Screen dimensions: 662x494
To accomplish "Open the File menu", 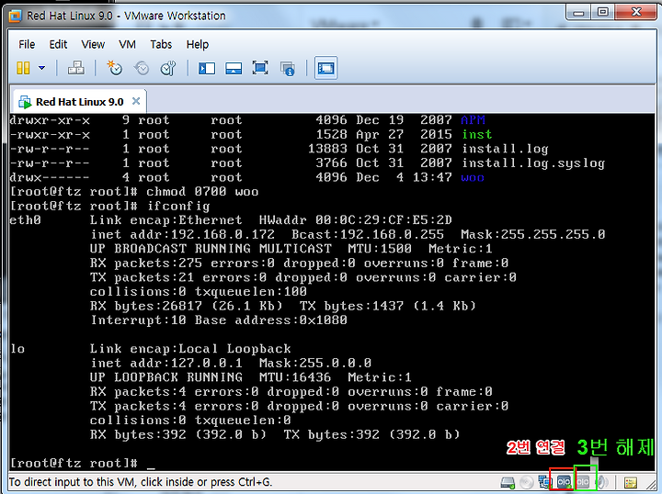I will (x=27, y=44).
